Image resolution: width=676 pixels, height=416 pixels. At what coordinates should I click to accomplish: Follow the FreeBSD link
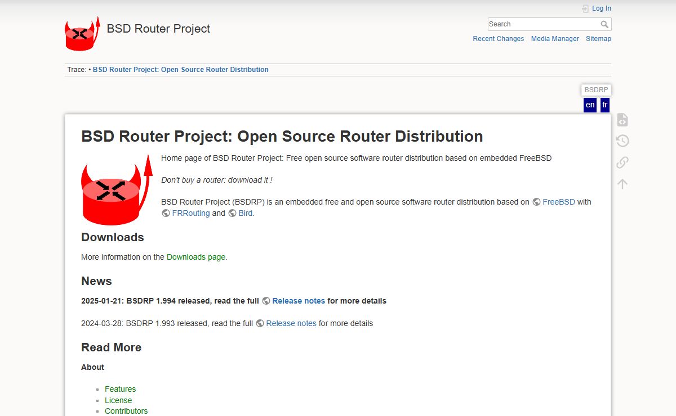tap(559, 202)
